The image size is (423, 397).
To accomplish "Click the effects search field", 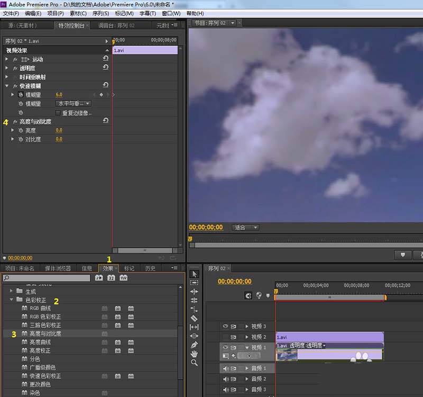I will point(47,278).
